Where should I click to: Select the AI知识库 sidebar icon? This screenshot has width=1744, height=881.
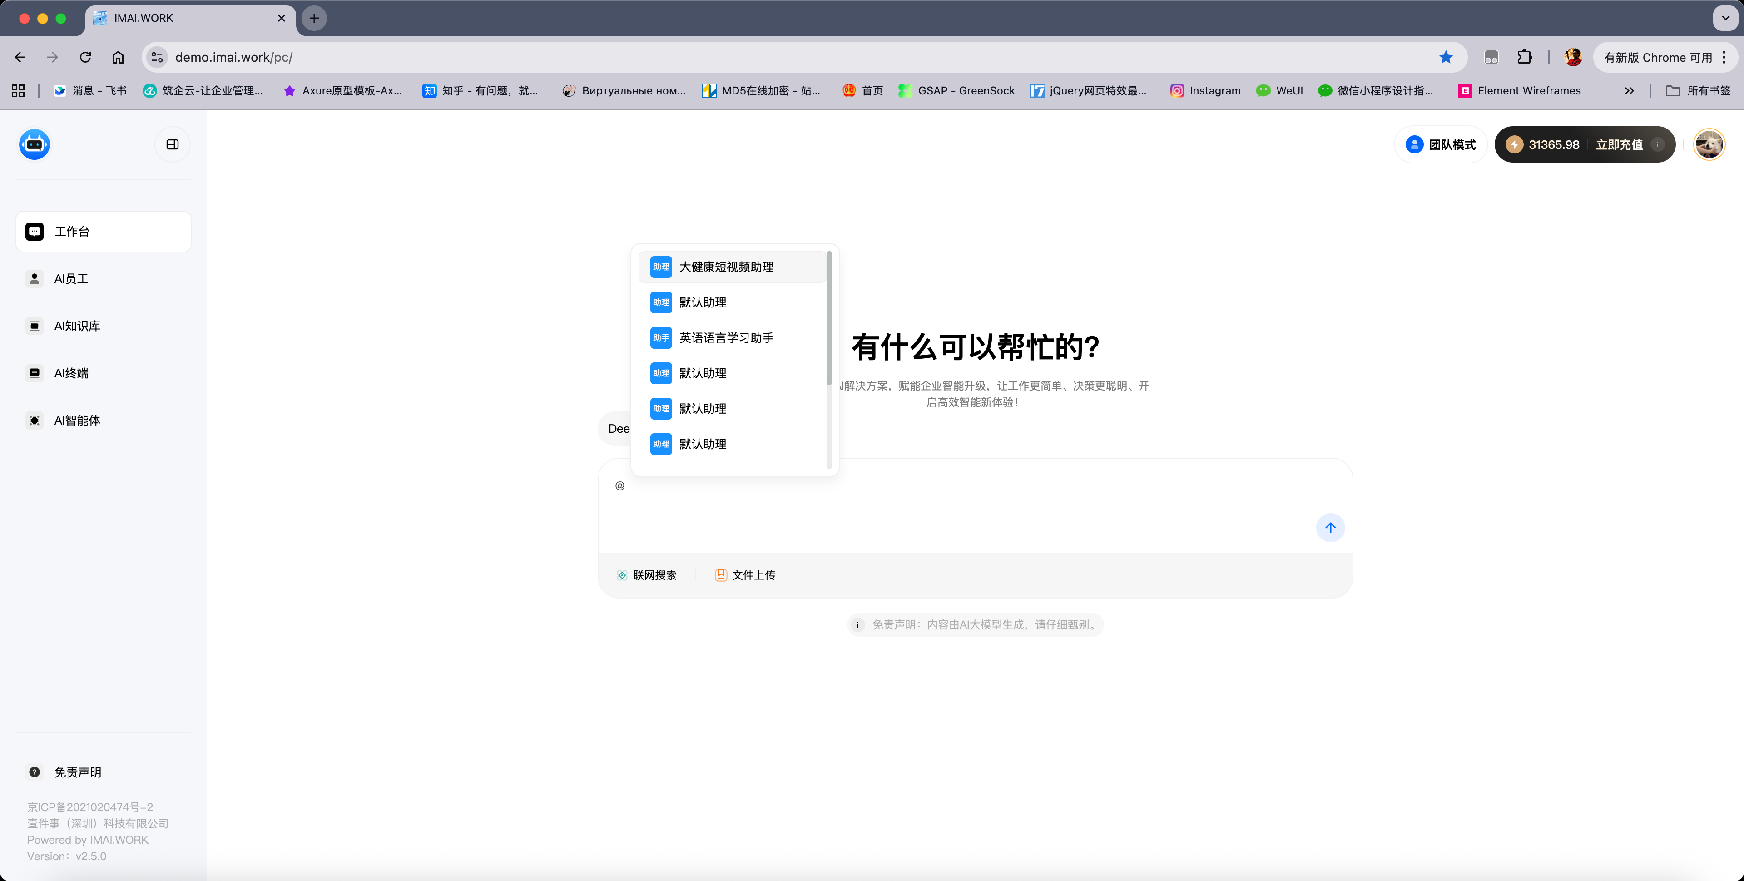tap(34, 326)
